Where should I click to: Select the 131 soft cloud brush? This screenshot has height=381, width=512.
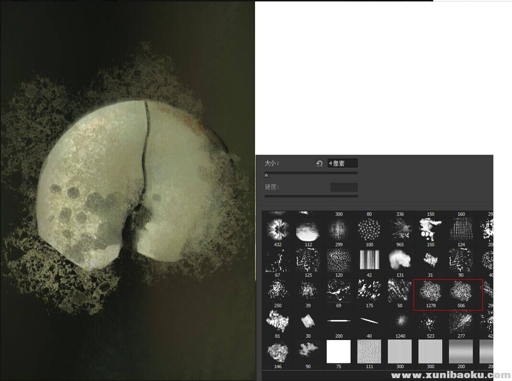pos(400,260)
